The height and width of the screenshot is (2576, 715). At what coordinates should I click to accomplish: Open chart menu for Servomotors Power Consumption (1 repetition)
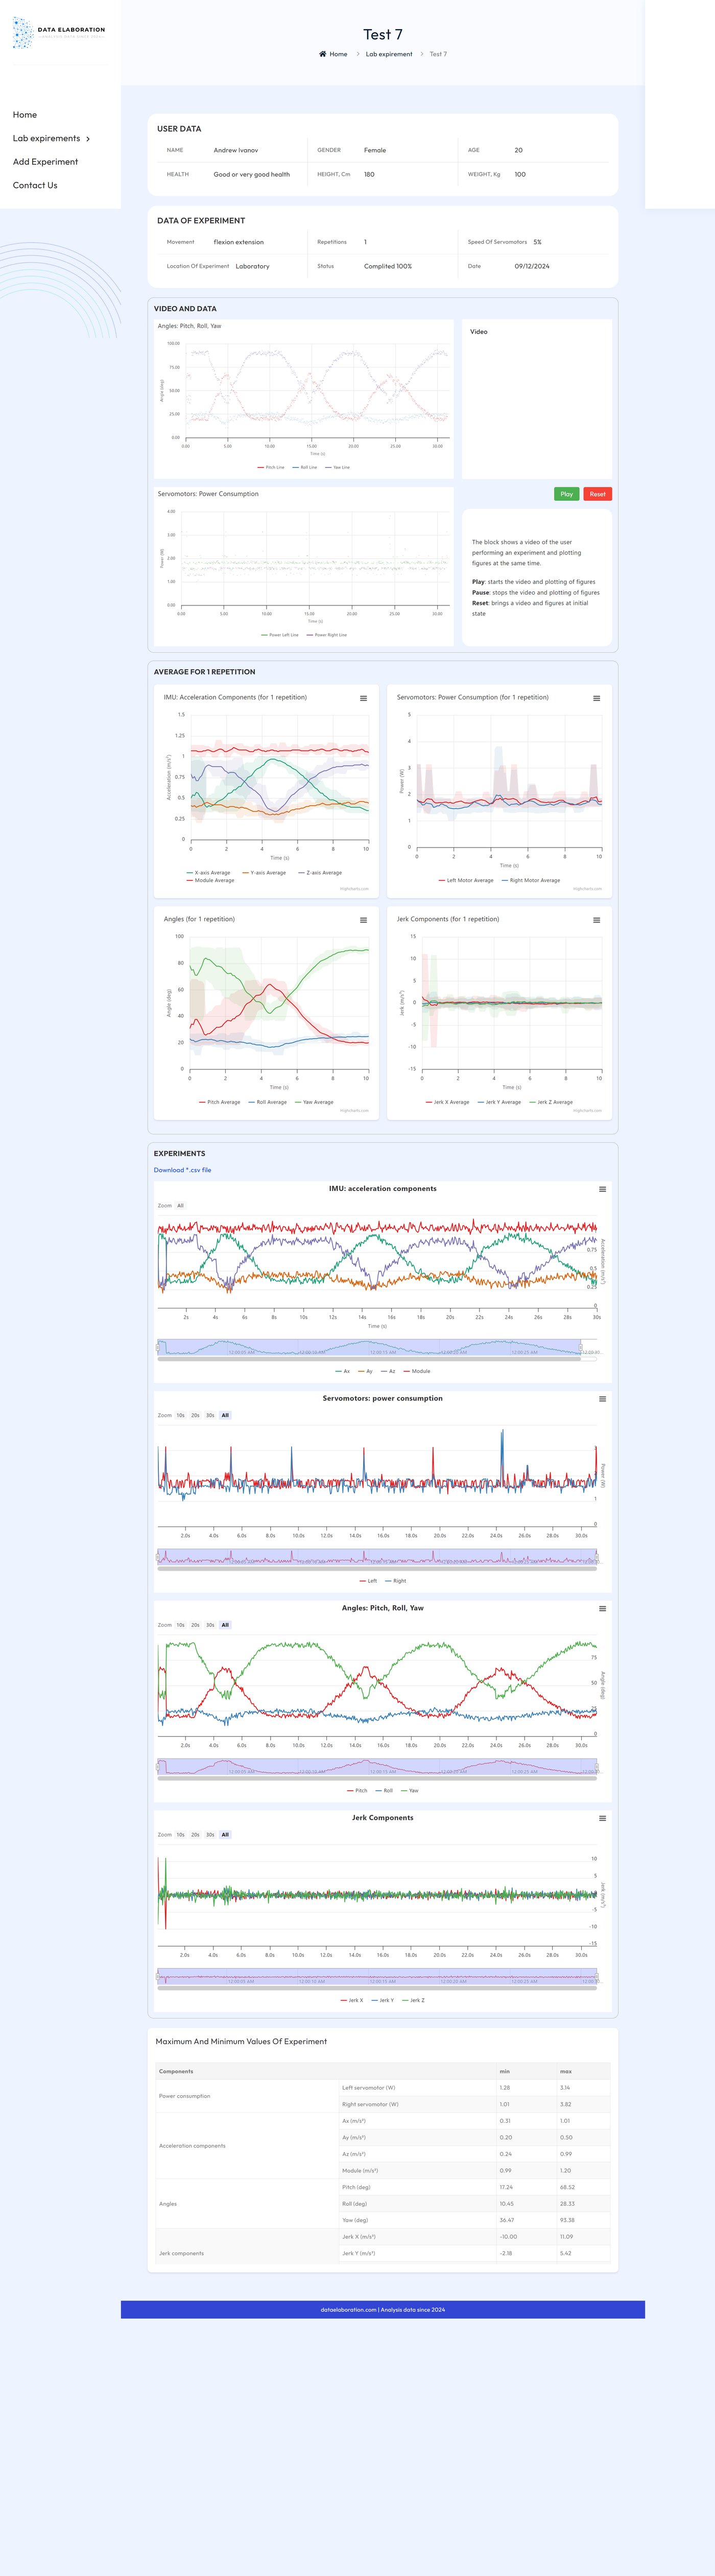[x=597, y=698]
